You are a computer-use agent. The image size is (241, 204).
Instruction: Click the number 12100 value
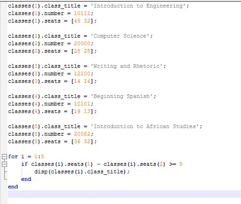[82, 73]
